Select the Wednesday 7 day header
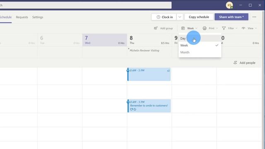 point(105,40)
